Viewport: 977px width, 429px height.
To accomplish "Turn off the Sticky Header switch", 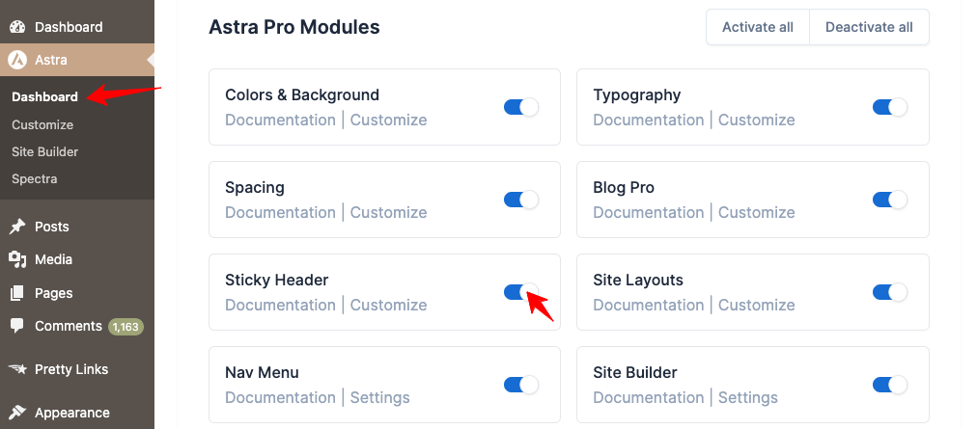I will [x=521, y=292].
